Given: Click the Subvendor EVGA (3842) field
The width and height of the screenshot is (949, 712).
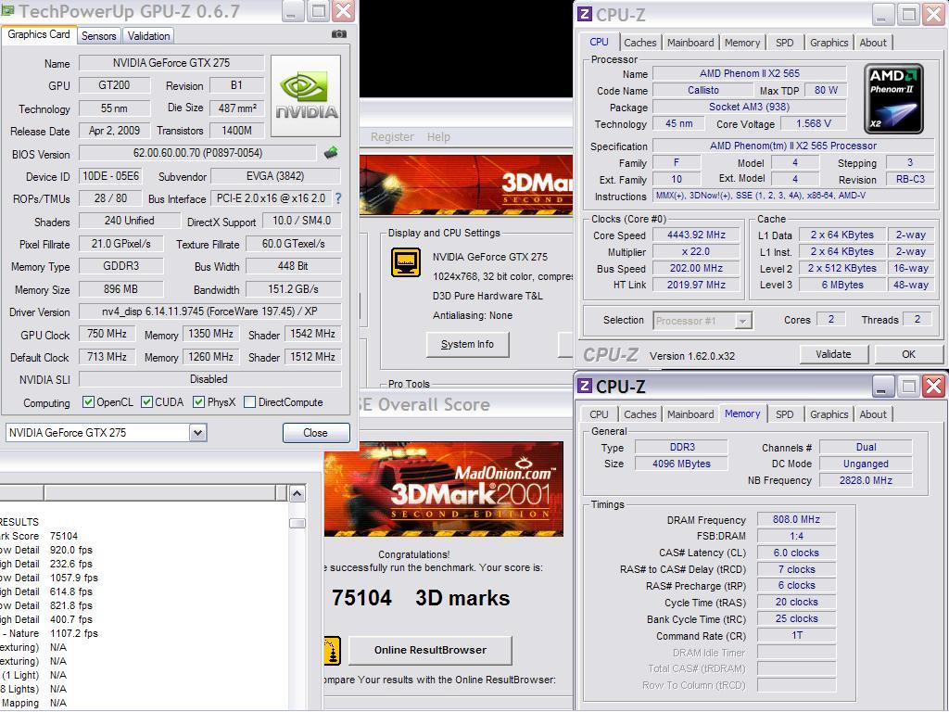Looking at the screenshot, I should point(275,176).
